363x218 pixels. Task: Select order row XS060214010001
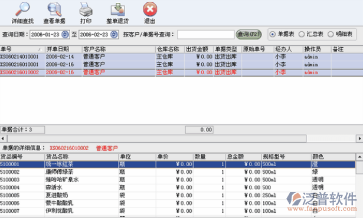(182, 57)
